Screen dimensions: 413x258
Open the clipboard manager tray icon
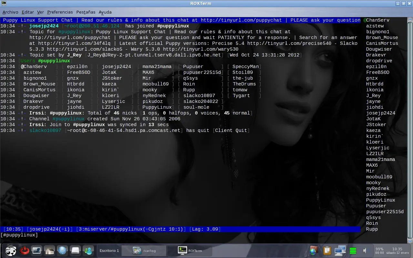327,251
